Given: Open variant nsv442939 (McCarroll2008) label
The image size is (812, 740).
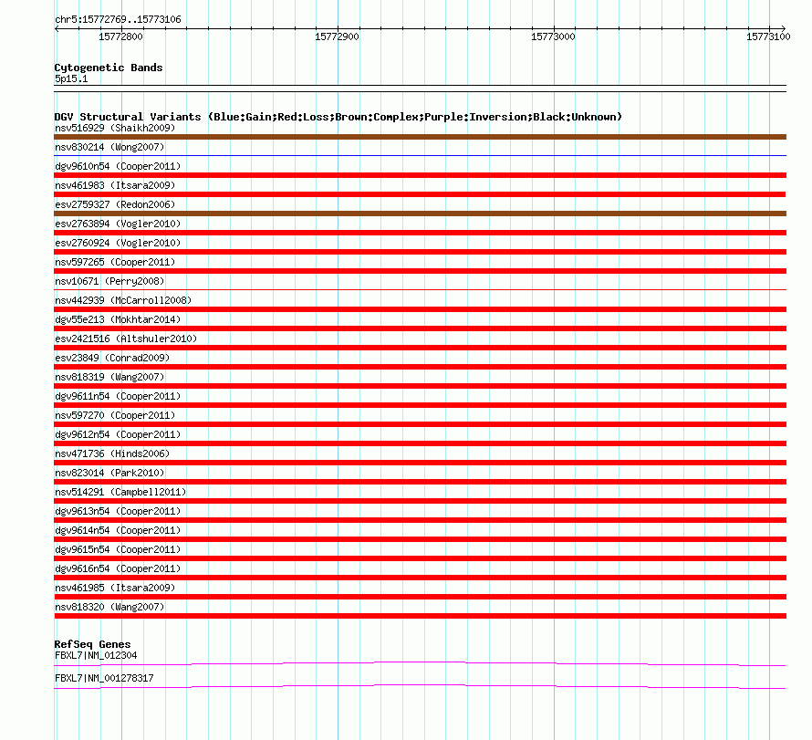Looking at the screenshot, I should 123,300.
